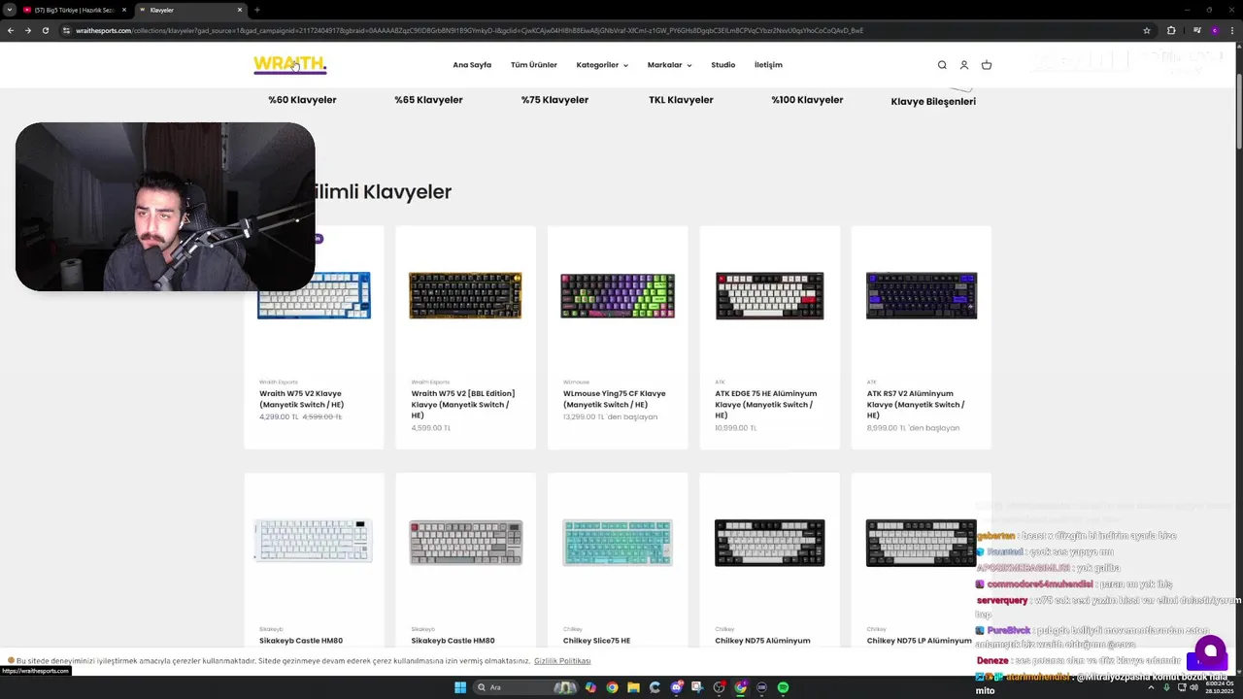Open Discord from the taskbar
The height and width of the screenshot is (699, 1243).
[677, 687]
